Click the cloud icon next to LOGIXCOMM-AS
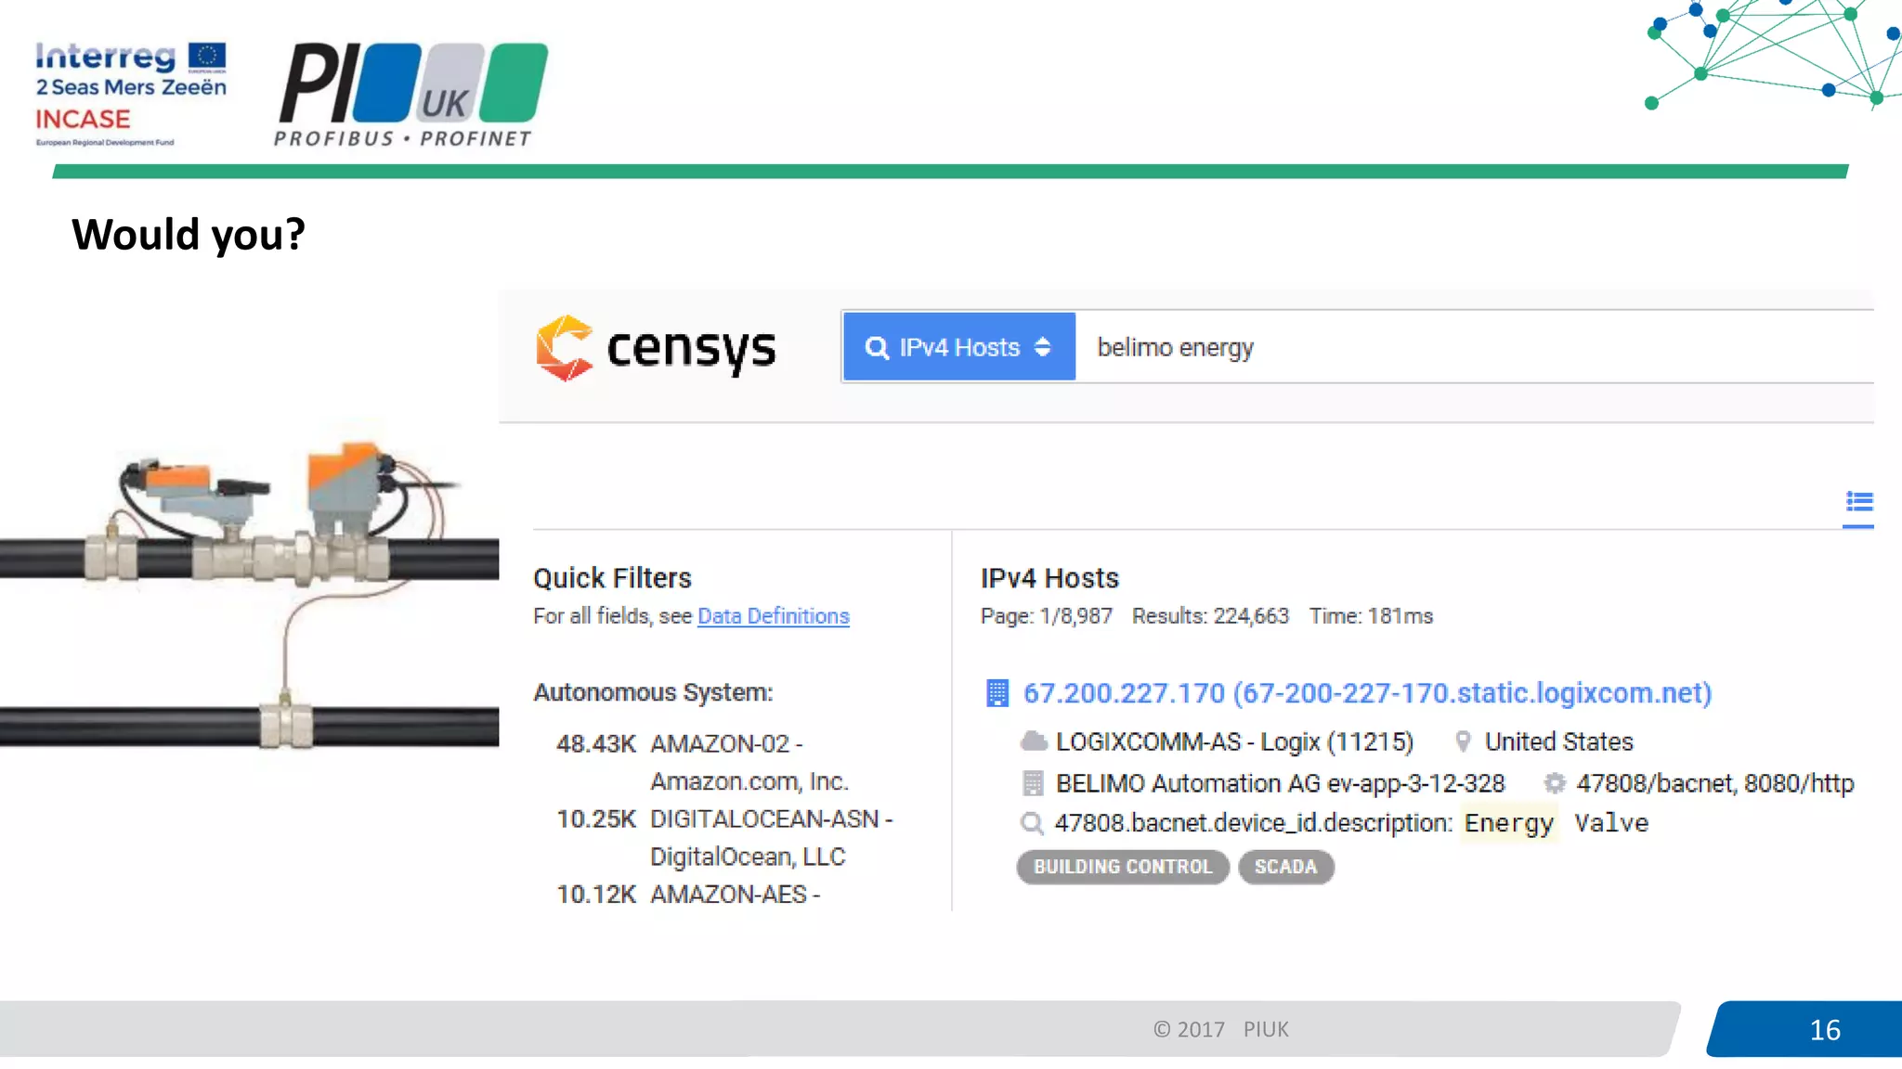This screenshot has height=1069, width=1902. pyautogui.click(x=1034, y=741)
